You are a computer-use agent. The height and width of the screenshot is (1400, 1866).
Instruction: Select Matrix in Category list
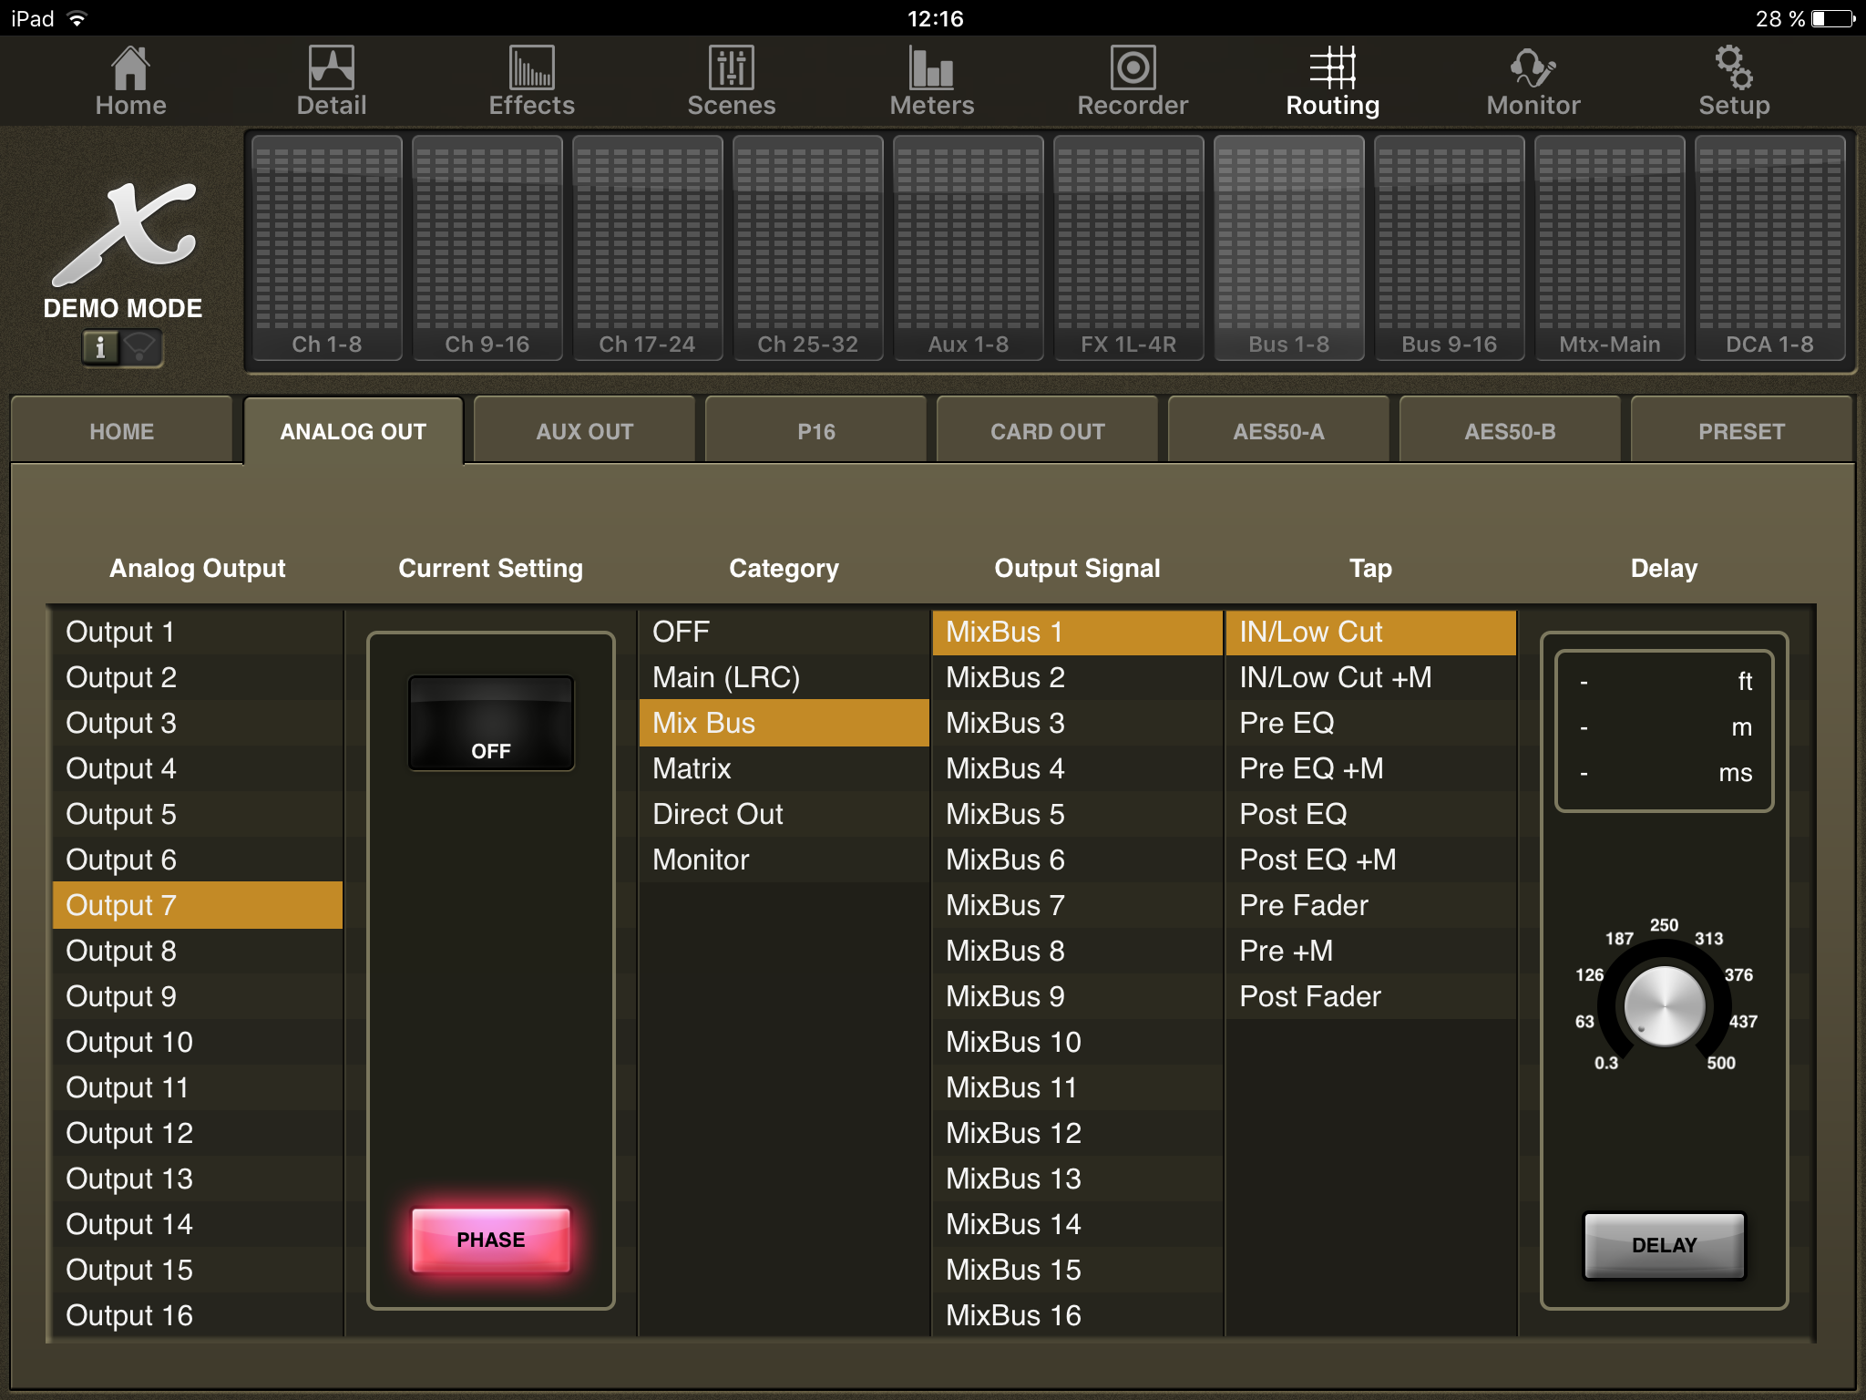[x=692, y=768]
